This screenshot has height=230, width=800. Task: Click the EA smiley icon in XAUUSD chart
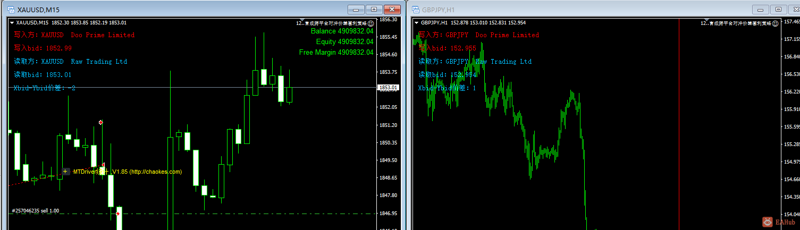coord(370,23)
